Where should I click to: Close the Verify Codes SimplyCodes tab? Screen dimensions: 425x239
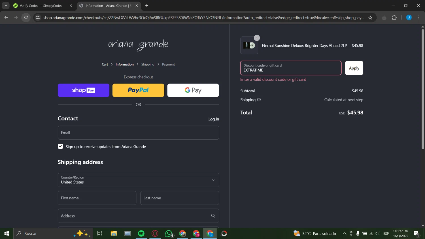click(71, 6)
